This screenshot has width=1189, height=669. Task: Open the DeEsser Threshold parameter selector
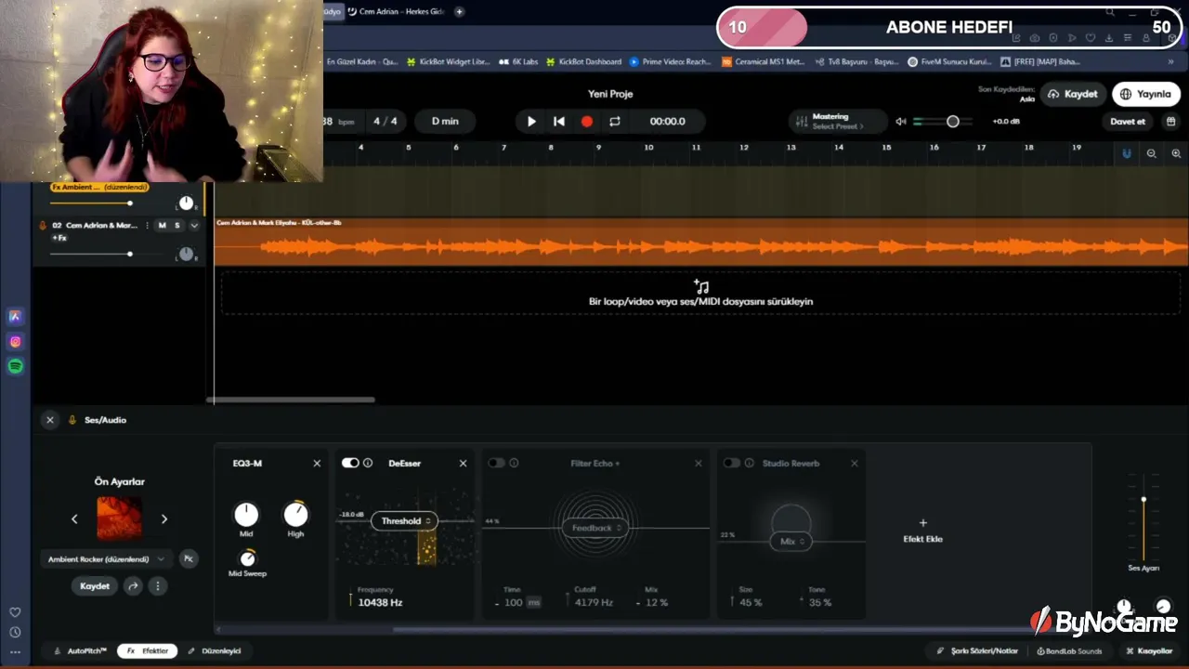coord(404,521)
